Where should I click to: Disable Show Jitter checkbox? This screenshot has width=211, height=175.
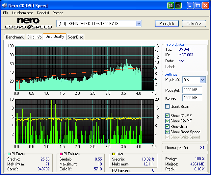[167, 126]
